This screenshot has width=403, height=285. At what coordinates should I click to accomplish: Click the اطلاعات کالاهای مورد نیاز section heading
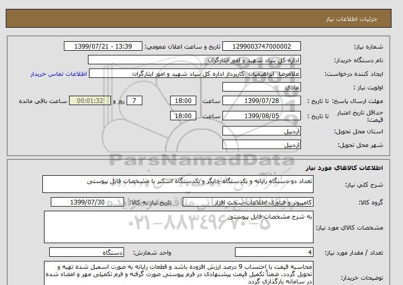coord(344,168)
